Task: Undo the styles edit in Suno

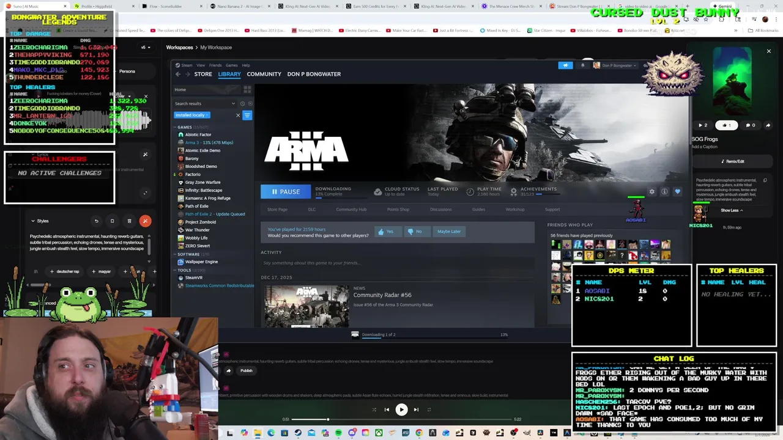Action: pos(96,221)
